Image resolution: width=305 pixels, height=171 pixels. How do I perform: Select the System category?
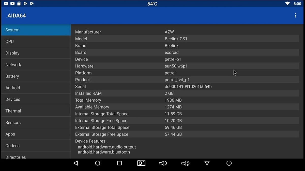pyautogui.click(x=36, y=30)
